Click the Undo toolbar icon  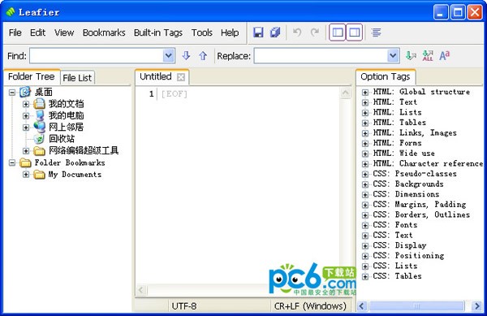(297, 32)
